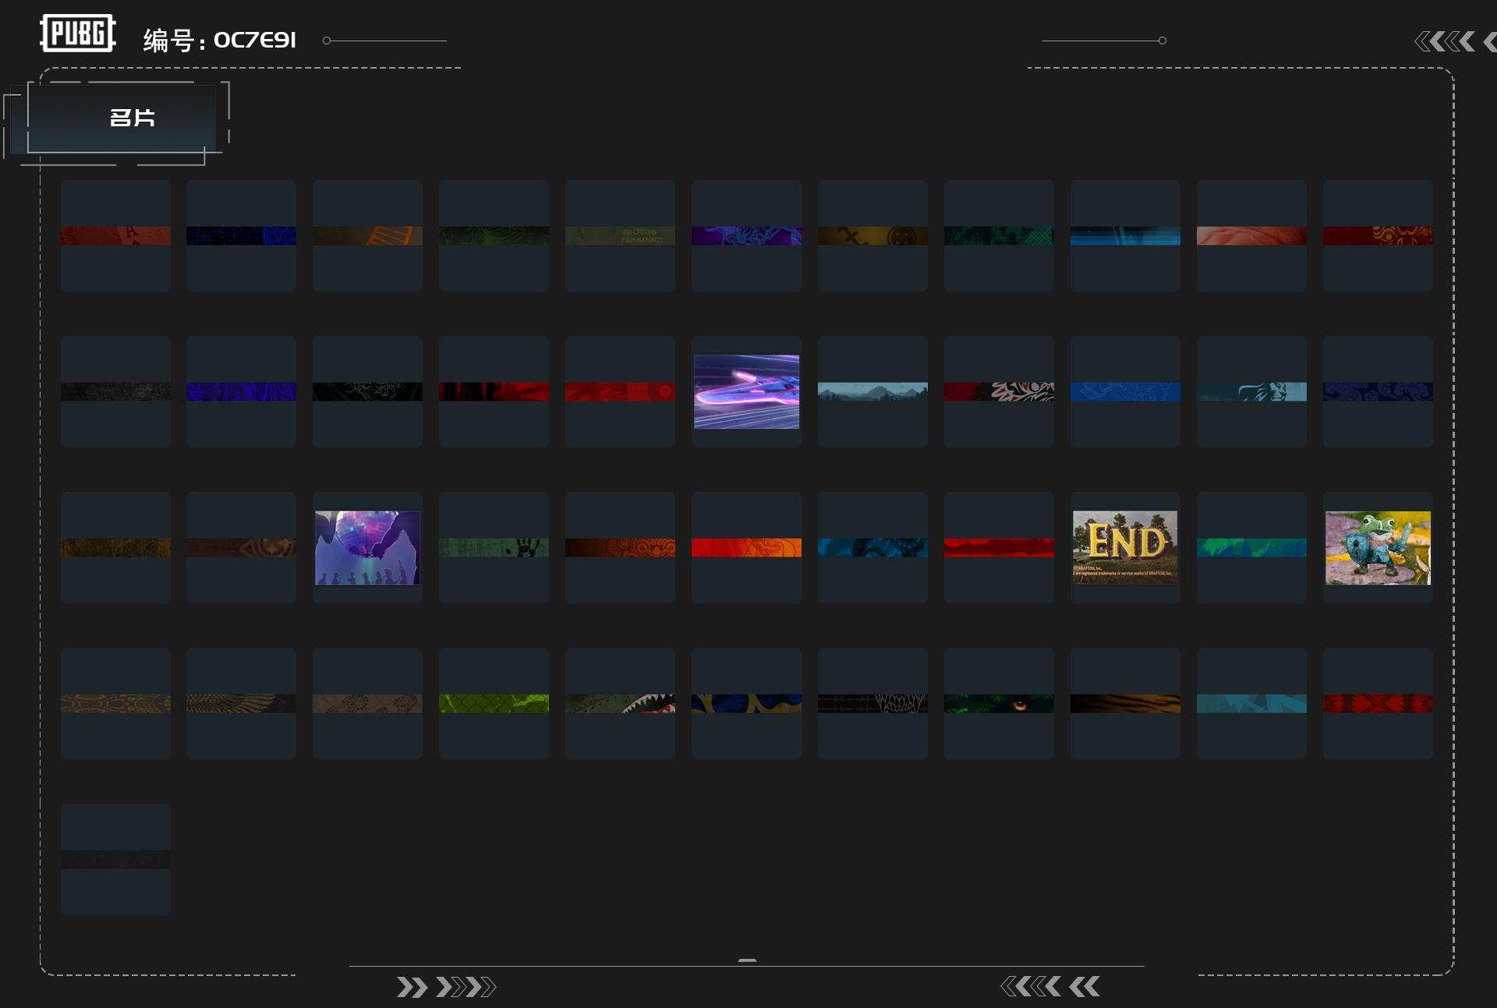Image resolution: width=1497 pixels, height=1008 pixels.
Task: Choose the salmon pink rose card
Action: point(1251,235)
